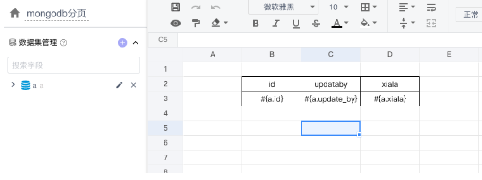Click the 搜索字段 search field
482x180 pixels.
(74, 65)
